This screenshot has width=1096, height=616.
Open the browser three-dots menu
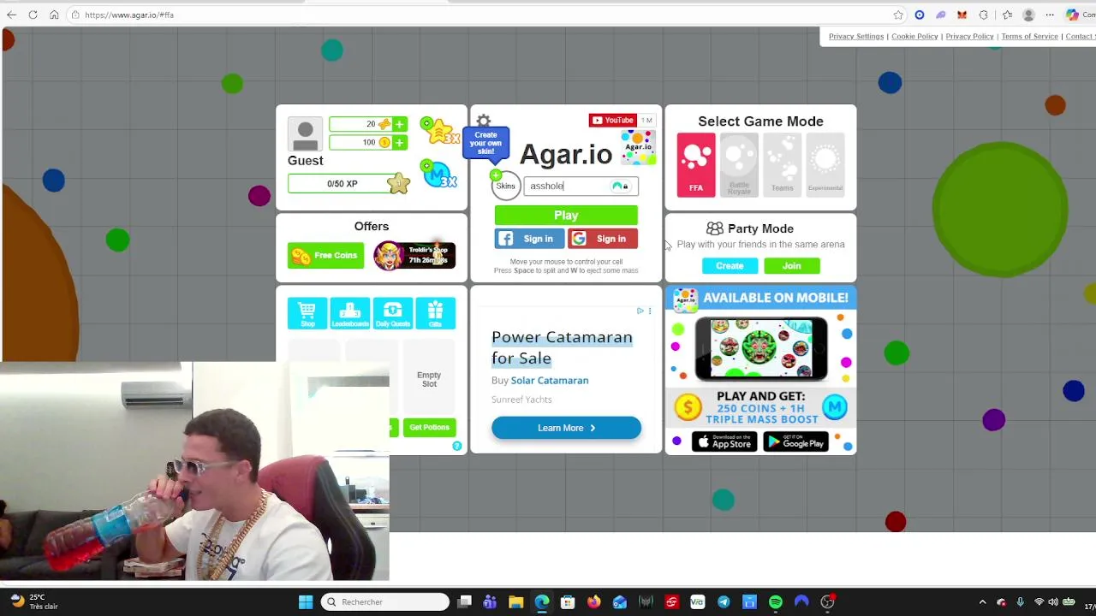tap(1050, 15)
